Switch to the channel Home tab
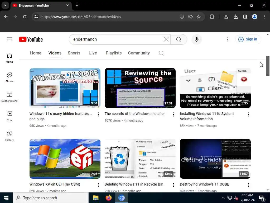 pyautogui.click(x=36, y=53)
